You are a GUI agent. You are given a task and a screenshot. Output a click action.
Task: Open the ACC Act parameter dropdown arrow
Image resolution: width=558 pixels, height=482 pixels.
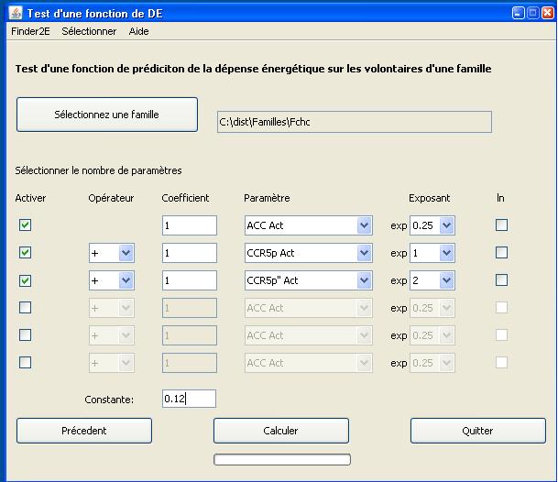(364, 225)
